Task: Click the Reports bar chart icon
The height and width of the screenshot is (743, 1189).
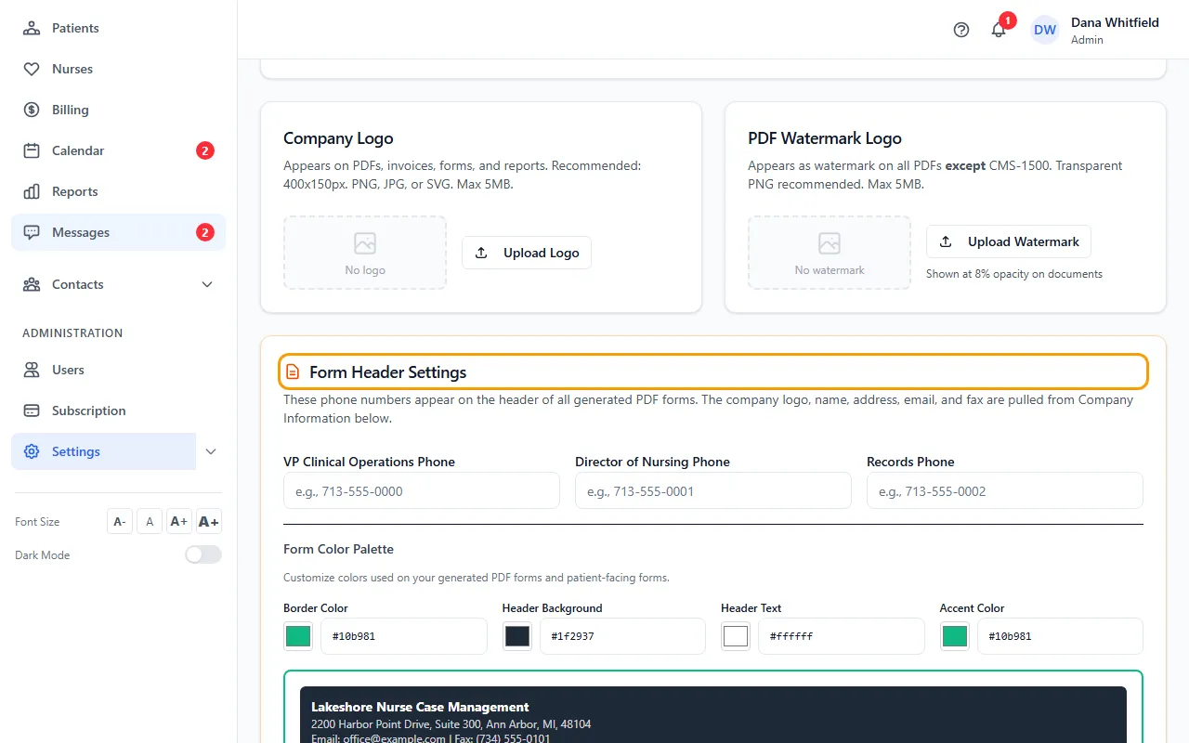Action: click(32, 191)
